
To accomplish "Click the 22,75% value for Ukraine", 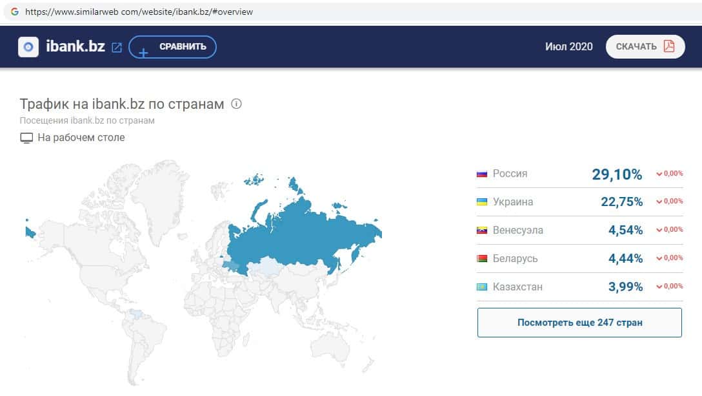I will [x=621, y=202].
